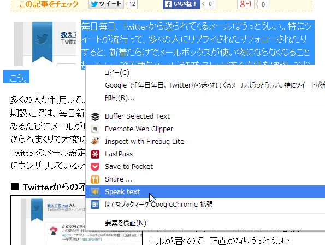Click the ■ Twitterからの heading text

pyautogui.click(x=48, y=187)
